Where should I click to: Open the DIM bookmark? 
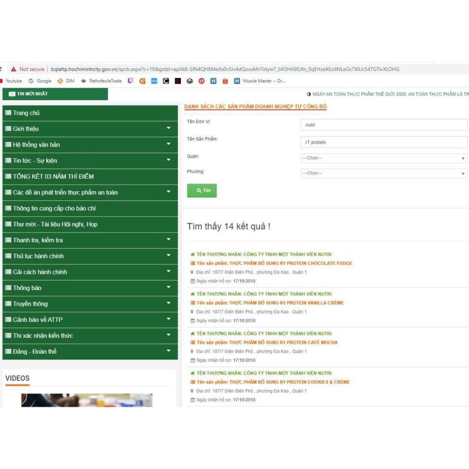[x=66, y=81]
